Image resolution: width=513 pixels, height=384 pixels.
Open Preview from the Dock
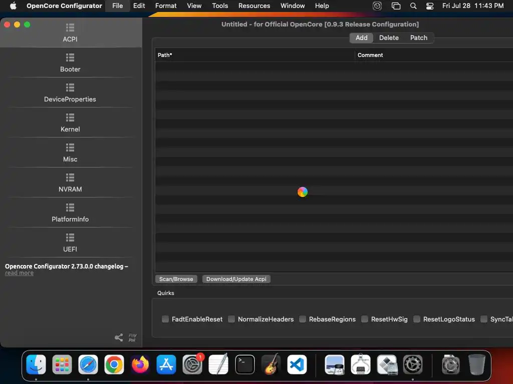(334, 364)
